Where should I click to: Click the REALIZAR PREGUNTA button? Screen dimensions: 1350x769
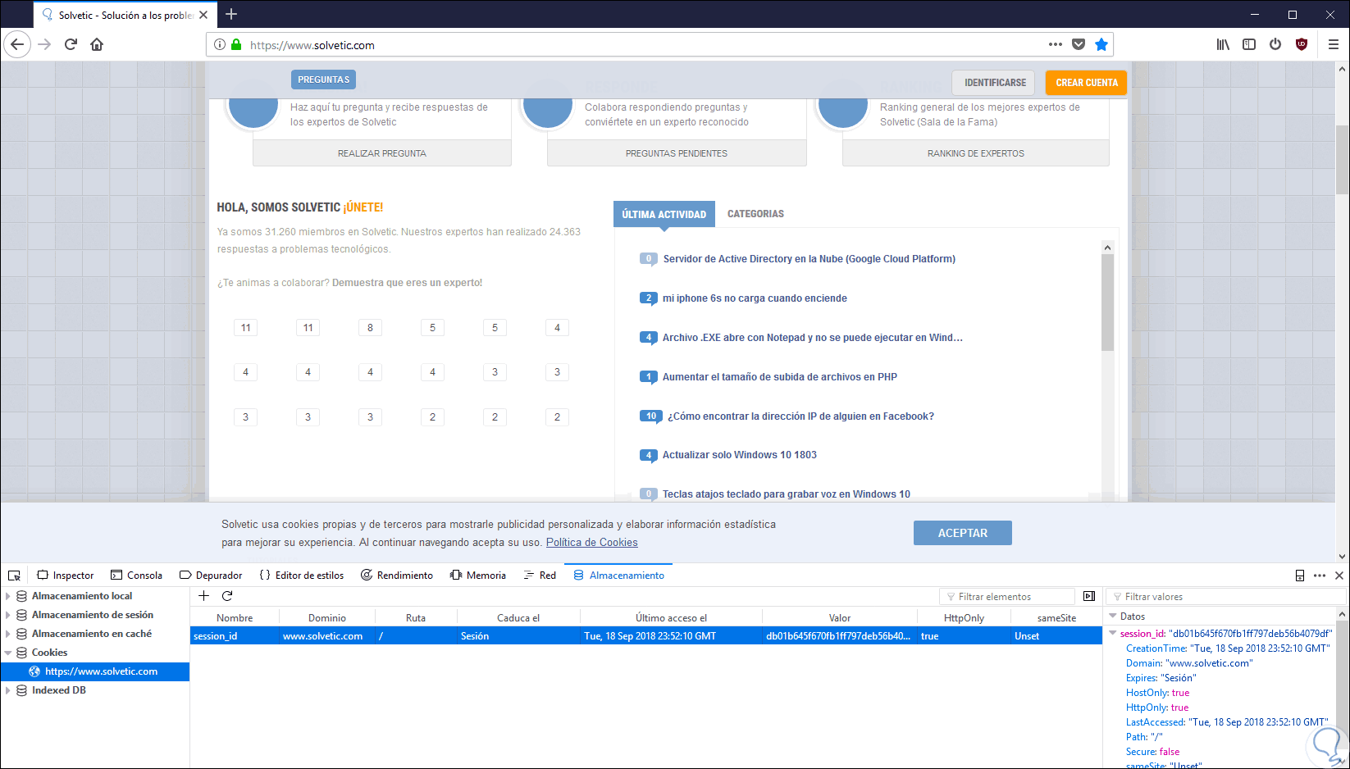coord(382,153)
